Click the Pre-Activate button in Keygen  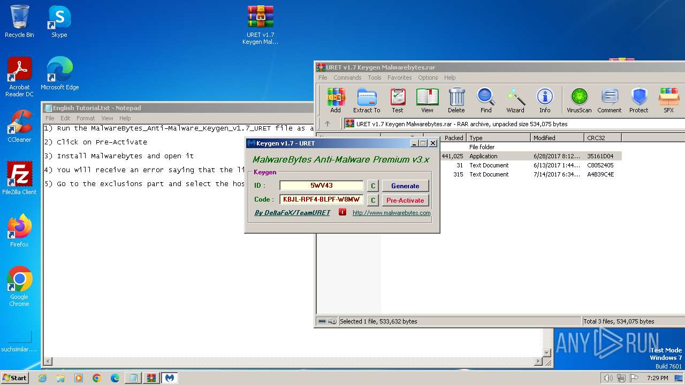(405, 200)
